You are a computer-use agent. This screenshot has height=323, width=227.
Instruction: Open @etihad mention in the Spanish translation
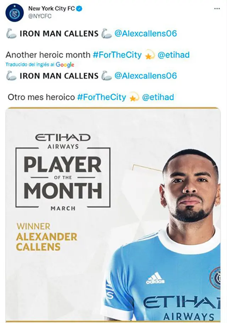click(158, 97)
